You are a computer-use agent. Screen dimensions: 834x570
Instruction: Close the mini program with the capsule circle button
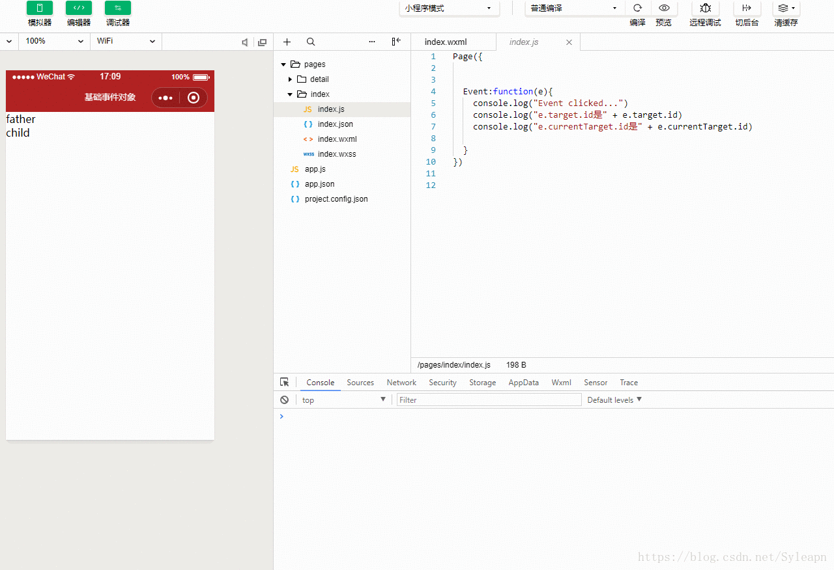point(194,98)
